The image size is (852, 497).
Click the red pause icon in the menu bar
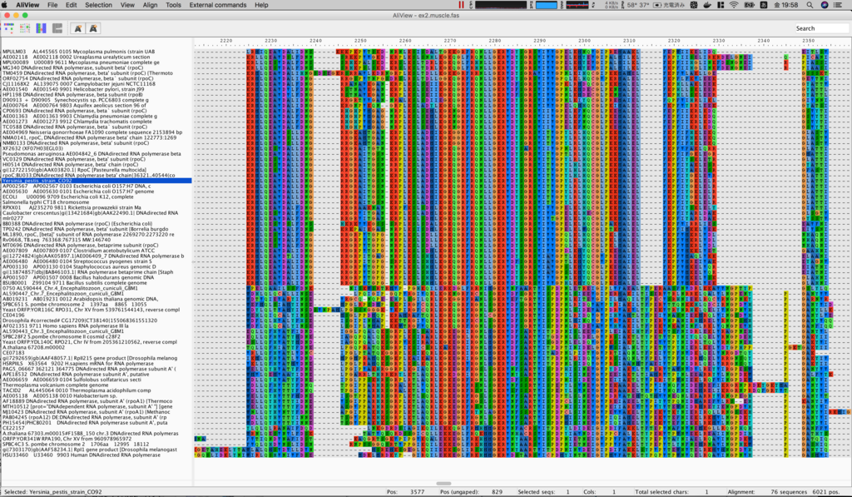point(461,5)
